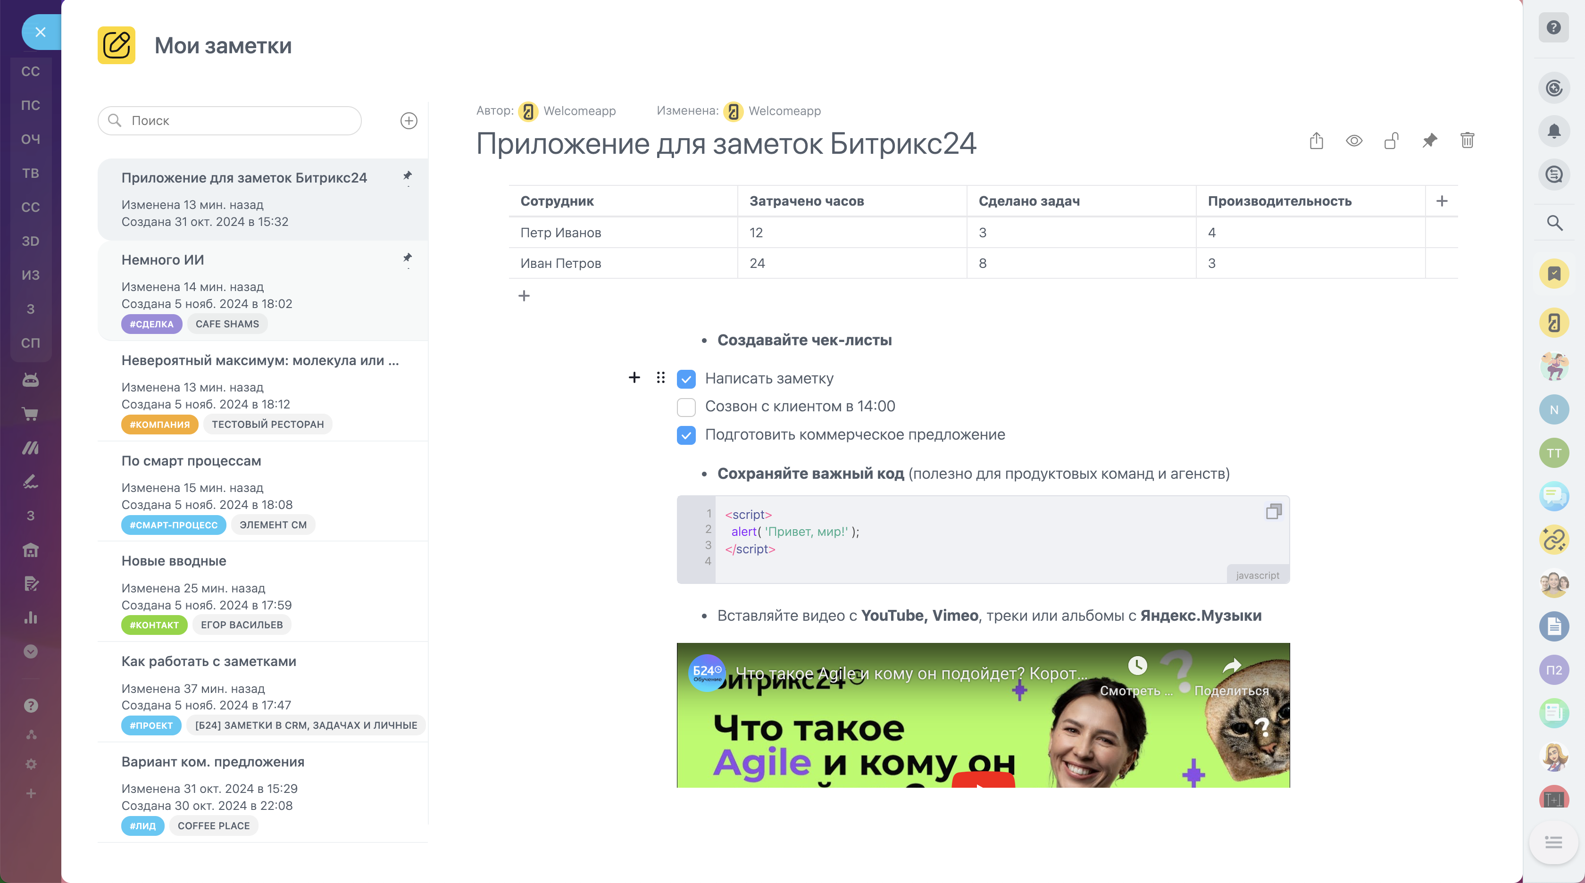The height and width of the screenshot is (883, 1585).
Task: Toggle the eye preview mode icon
Action: (x=1354, y=141)
